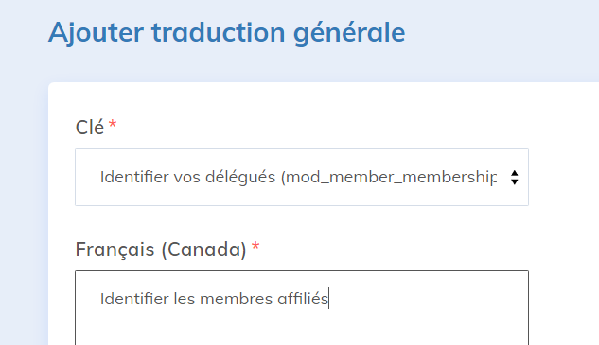This screenshot has height=345, width=599.
Task: Click the up-down arrows on Clé select
Action: (x=515, y=178)
